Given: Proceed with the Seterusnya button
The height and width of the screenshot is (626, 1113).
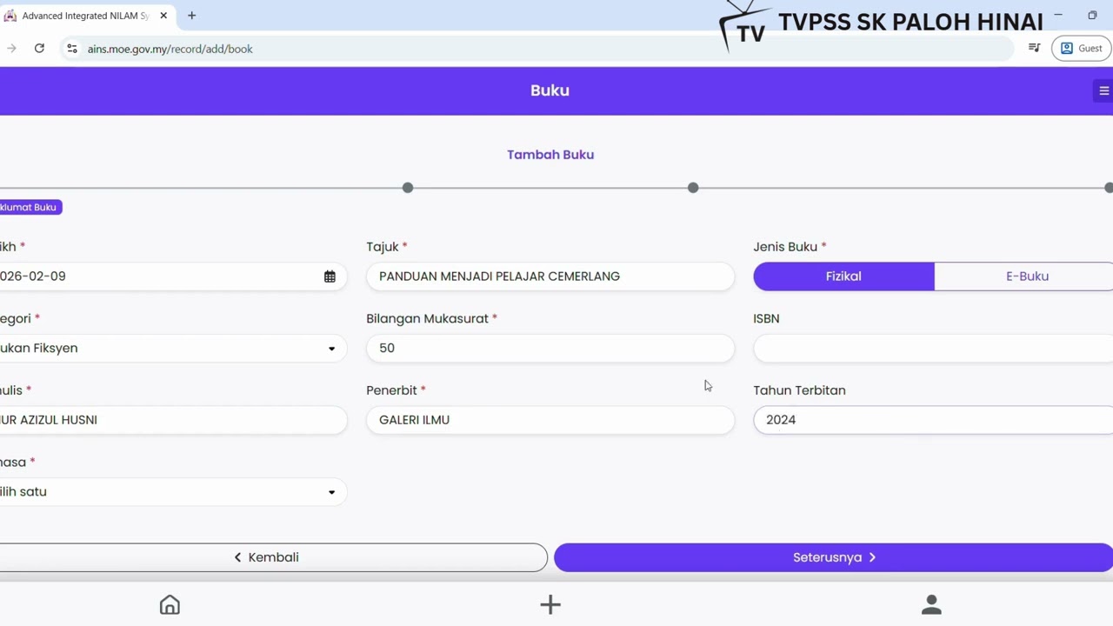Looking at the screenshot, I should point(833,557).
